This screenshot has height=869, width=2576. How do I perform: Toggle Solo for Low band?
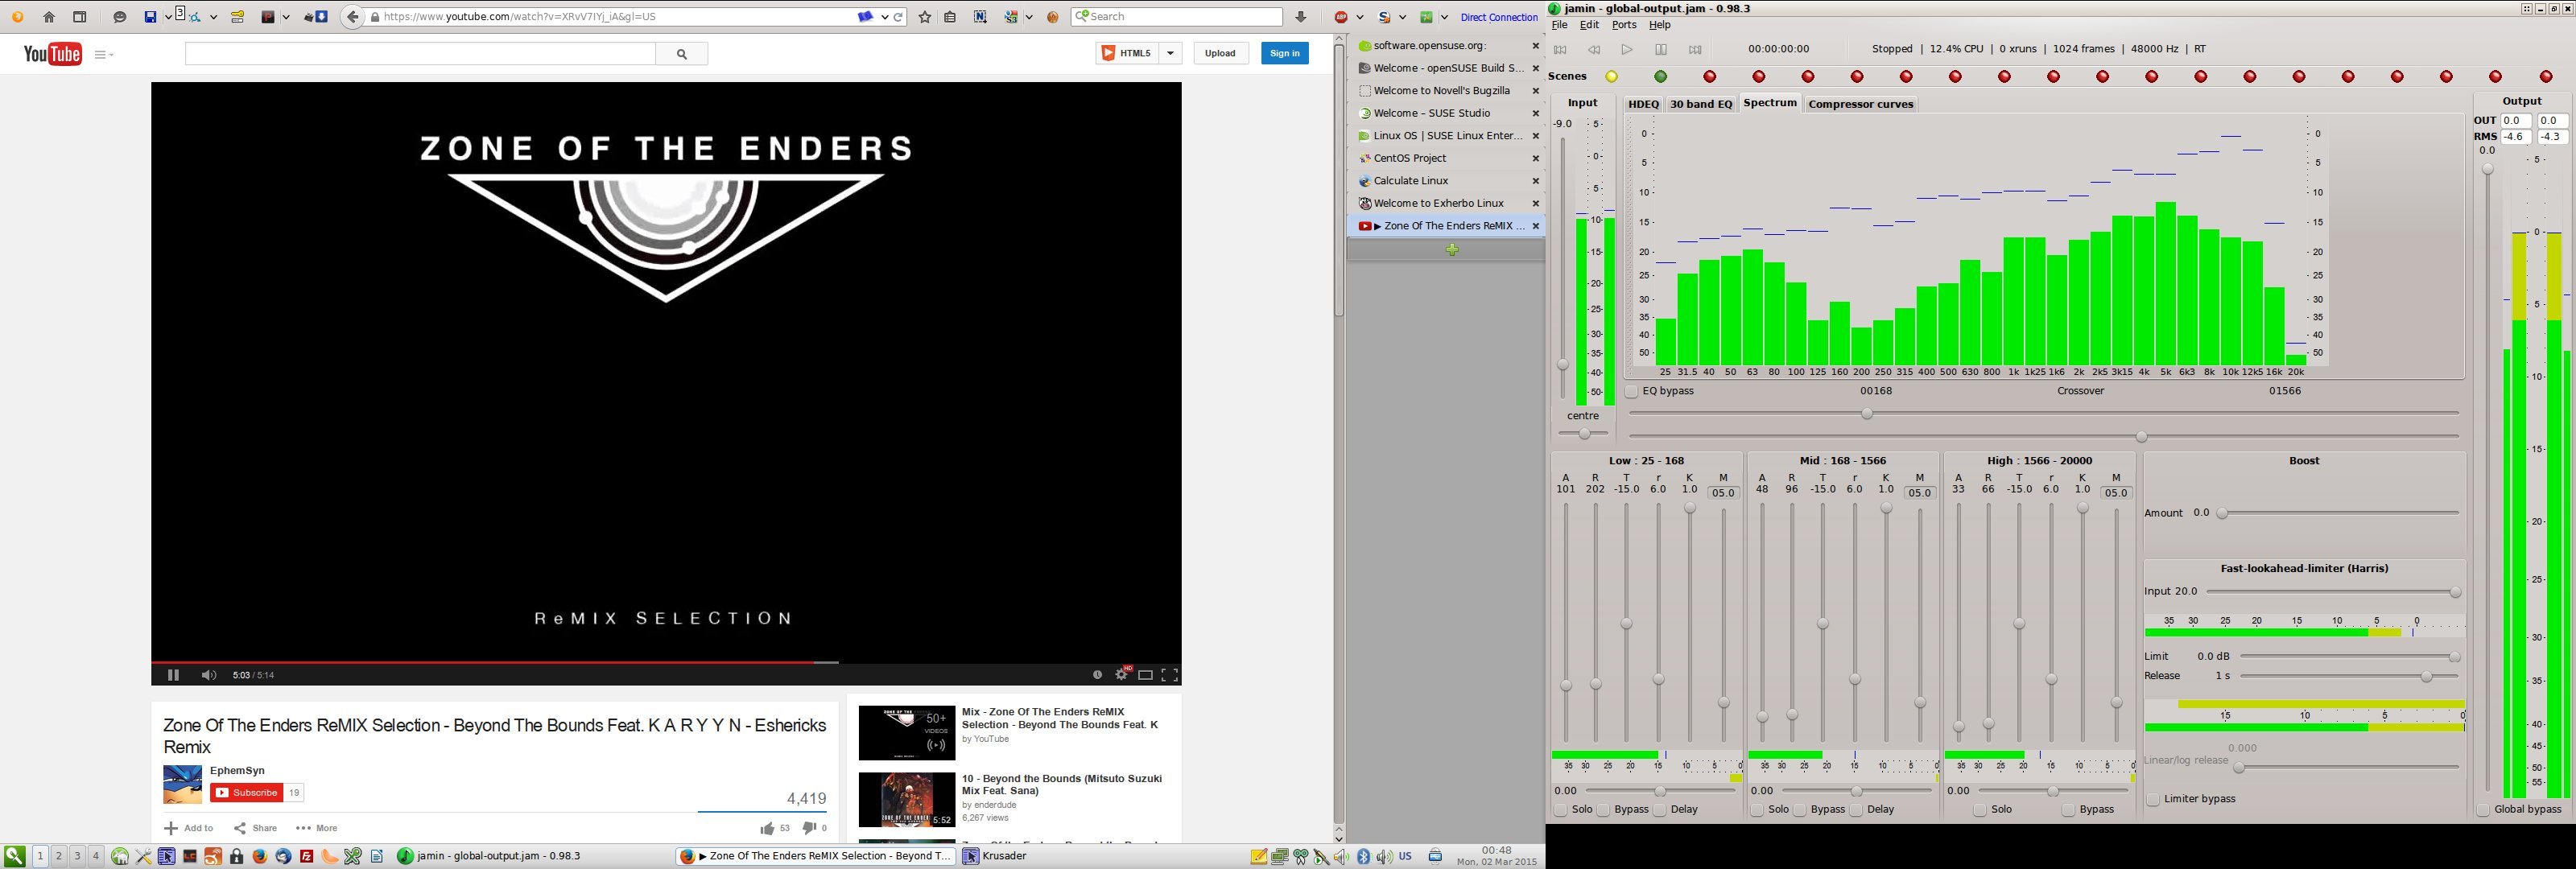pos(1561,810)
